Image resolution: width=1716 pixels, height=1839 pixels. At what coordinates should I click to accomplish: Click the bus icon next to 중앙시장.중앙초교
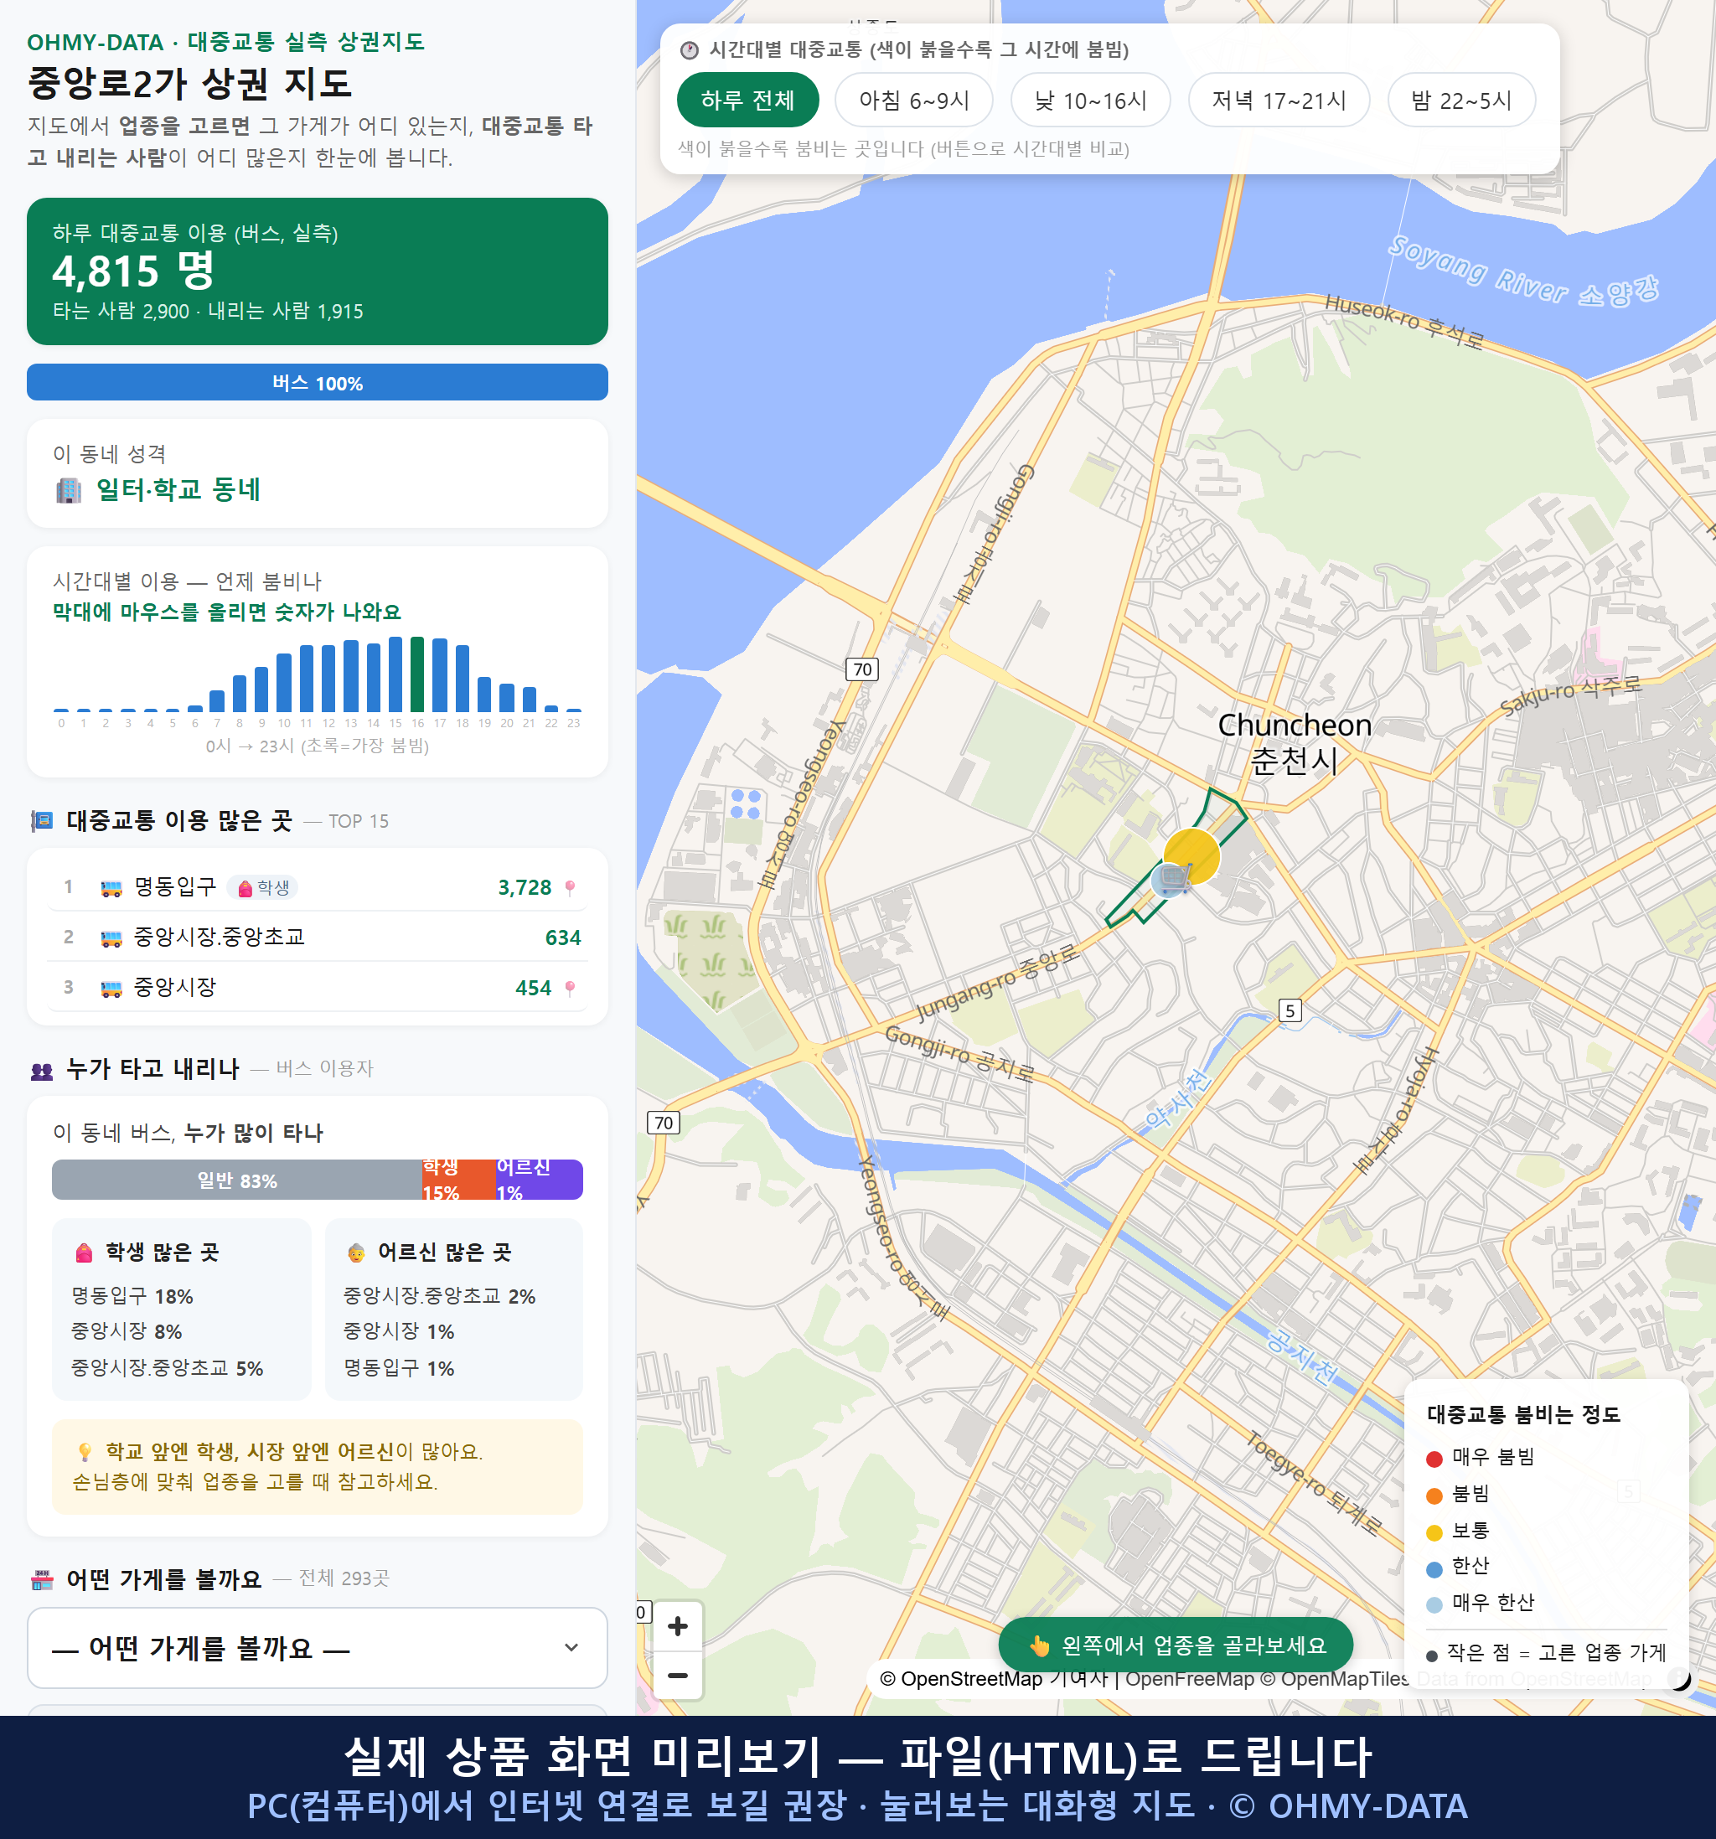point(111,938)
